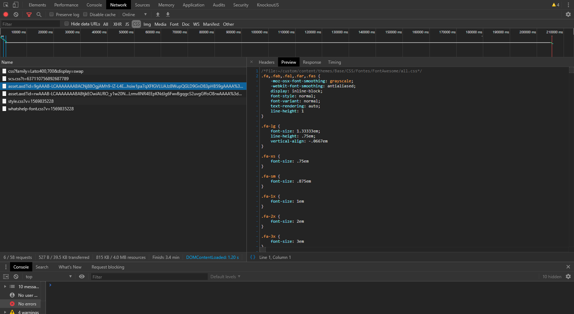Click the warnings triangle badge showing 4
Viewport: 574px width, 314px height.
[x=556, y=5]
